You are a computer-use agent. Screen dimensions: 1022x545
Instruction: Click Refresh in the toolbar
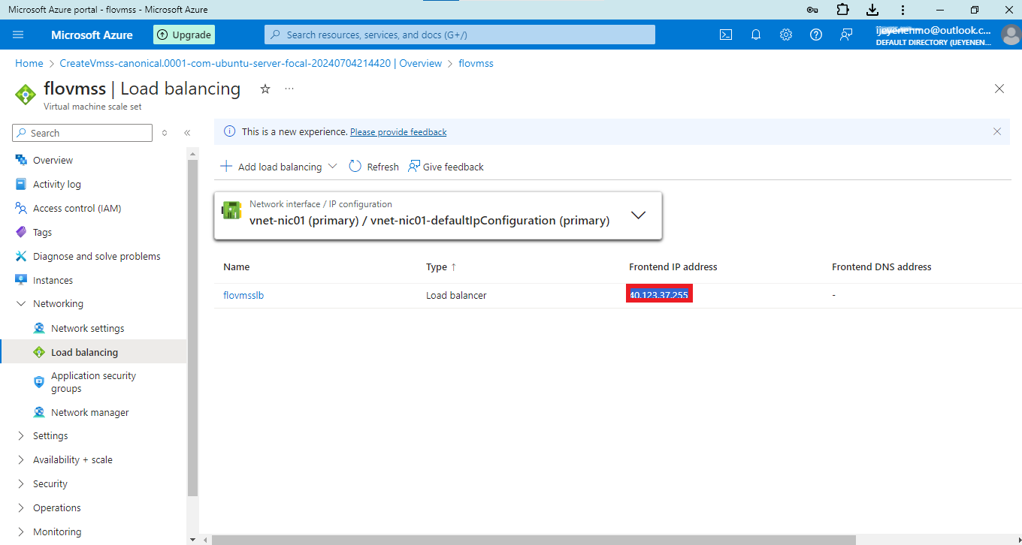point(374,167)
